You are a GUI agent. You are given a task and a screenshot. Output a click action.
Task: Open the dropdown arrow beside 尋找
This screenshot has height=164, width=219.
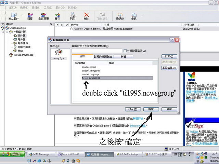[x=141, y=16]
